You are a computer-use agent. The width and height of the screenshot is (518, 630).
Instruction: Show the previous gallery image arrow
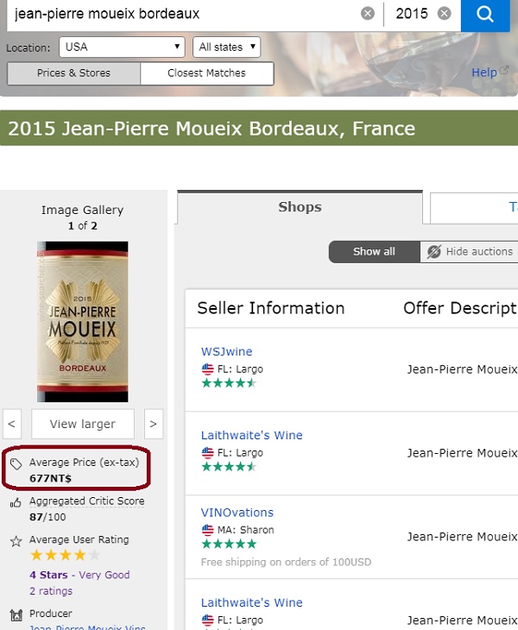[12, 424]
